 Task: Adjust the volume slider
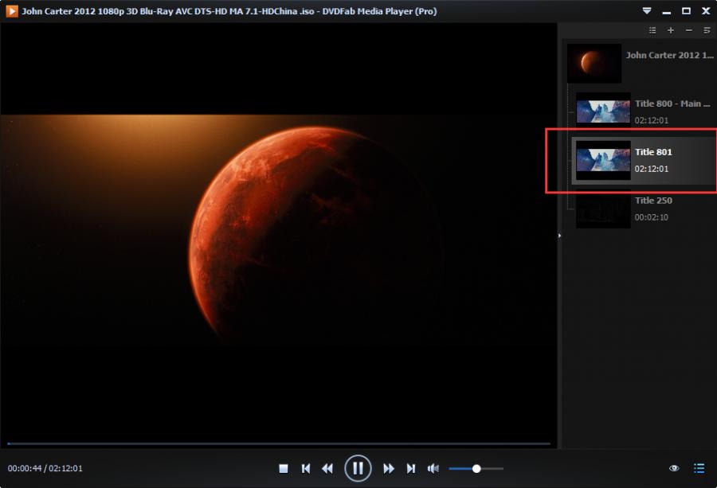(x=476, y=469)
